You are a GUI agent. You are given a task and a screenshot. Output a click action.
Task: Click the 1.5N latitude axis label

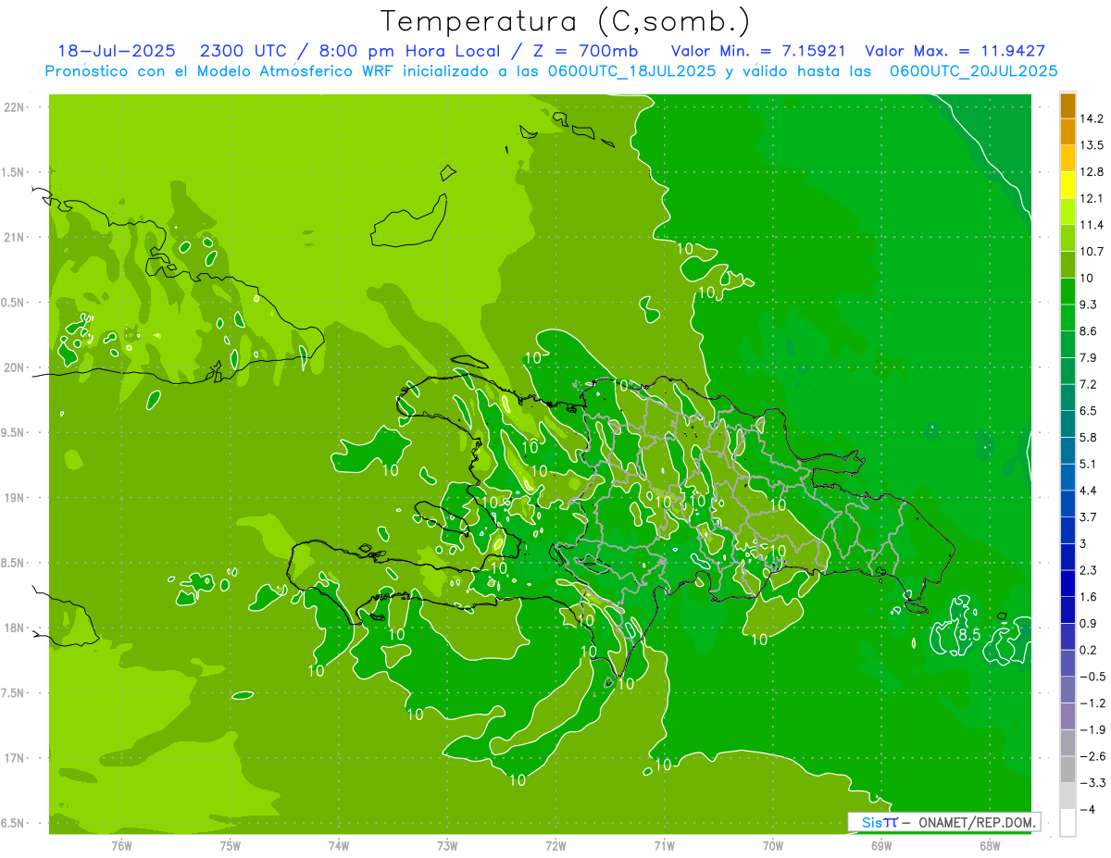(14, 172)
